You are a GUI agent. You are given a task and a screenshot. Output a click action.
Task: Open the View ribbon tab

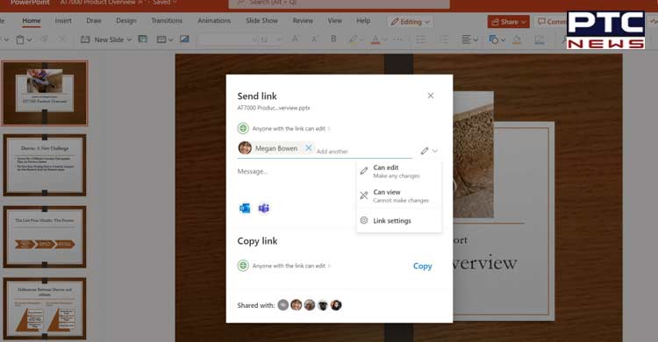(334, 20)
